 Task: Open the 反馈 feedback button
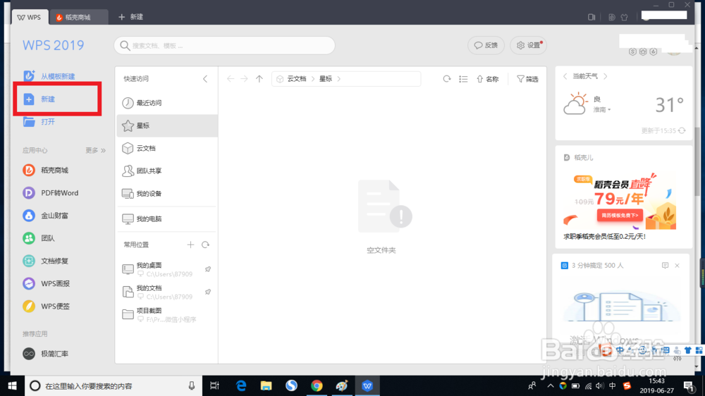tap(486, 45)
